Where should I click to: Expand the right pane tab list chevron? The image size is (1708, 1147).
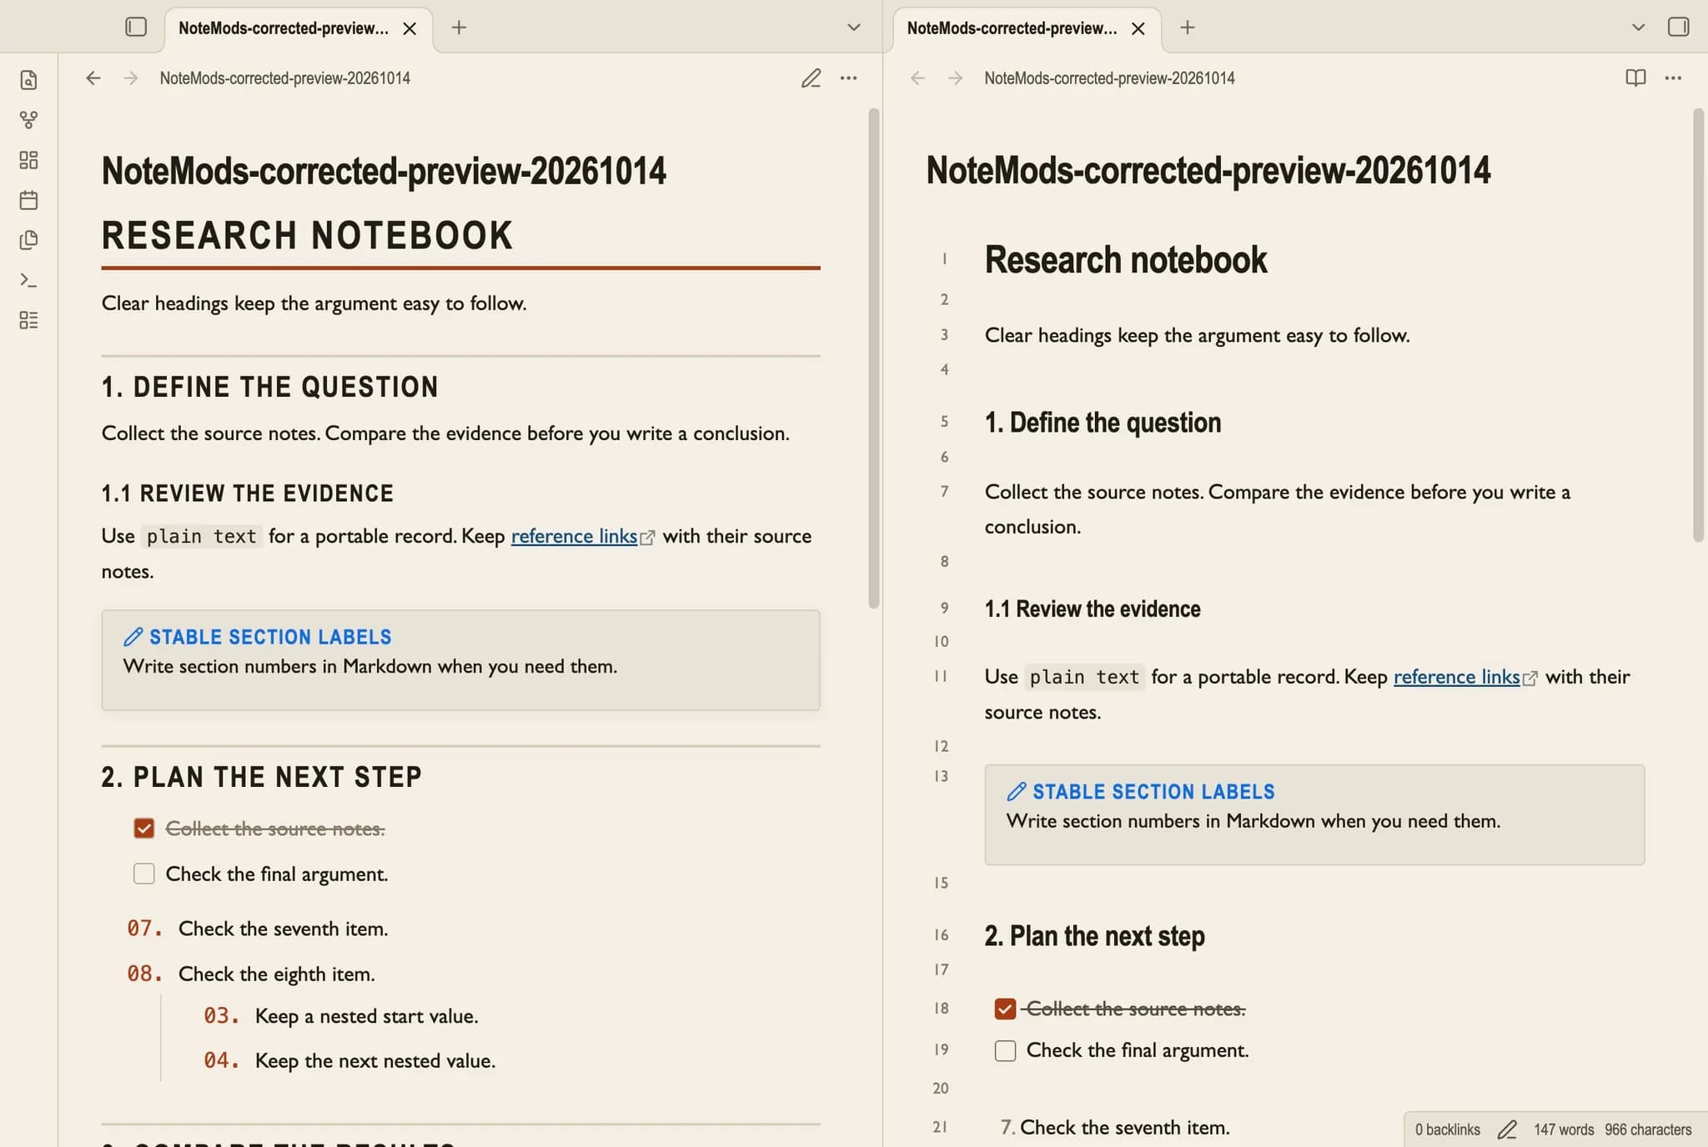[1638, 28]
